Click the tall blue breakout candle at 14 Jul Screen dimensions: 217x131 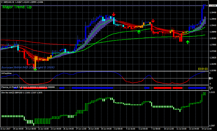[202, 15]
